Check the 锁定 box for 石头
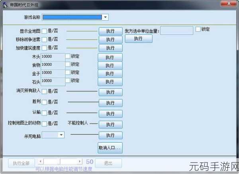Image resolution: width=239 pixels, height=174 pixels. (68, 80)
